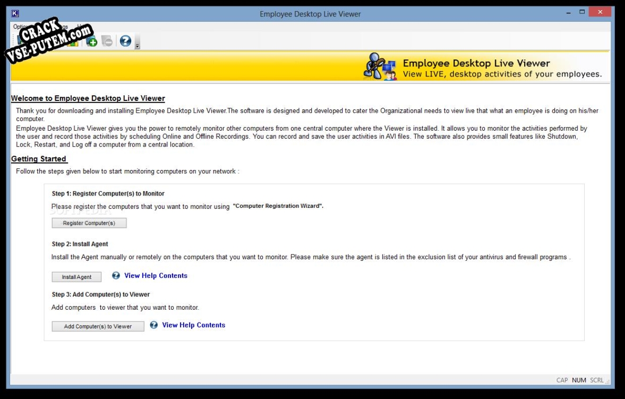This screenshot has width=625, height=399.
Task: Open View Help Contents link beside Install Agent
Action: [x=156, y=276]
